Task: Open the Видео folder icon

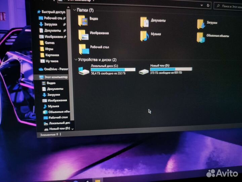Action: (83, 21)
